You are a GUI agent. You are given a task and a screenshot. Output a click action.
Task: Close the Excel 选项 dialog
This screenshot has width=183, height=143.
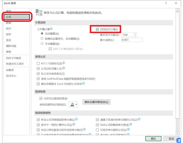pyautogui.click(x=176, y=3)
